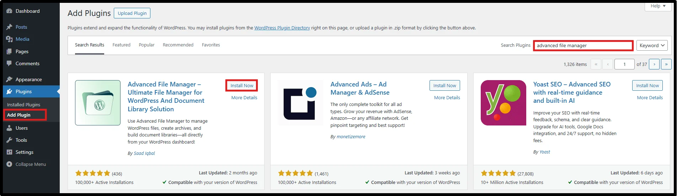Viewport: 677px width, 196px height.
Task: Open Advanced File Manager plugin thumbnail
Action: [98, 103]
